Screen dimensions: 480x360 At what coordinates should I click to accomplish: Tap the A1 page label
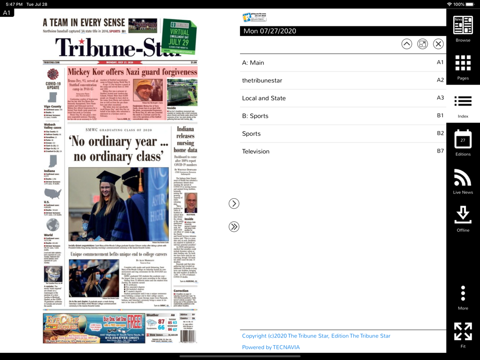coord(7,12)
